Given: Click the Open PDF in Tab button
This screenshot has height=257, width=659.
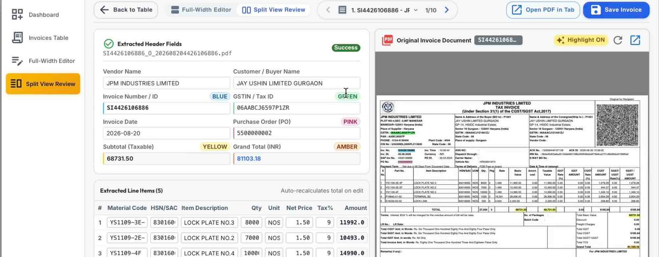Looking at the screenshot, I should pos(543,10).
